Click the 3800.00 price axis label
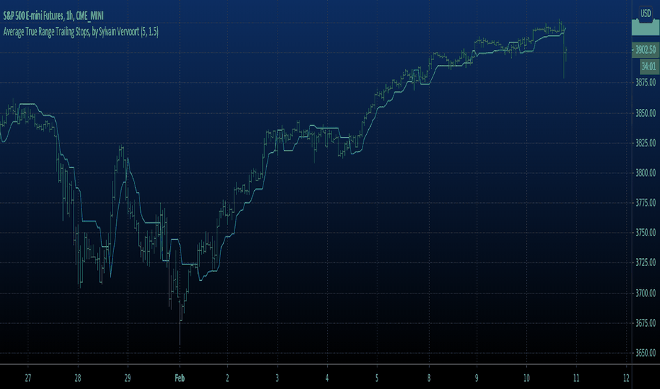The width and height of the screenshot is (660, 389). tap(645, 173)
